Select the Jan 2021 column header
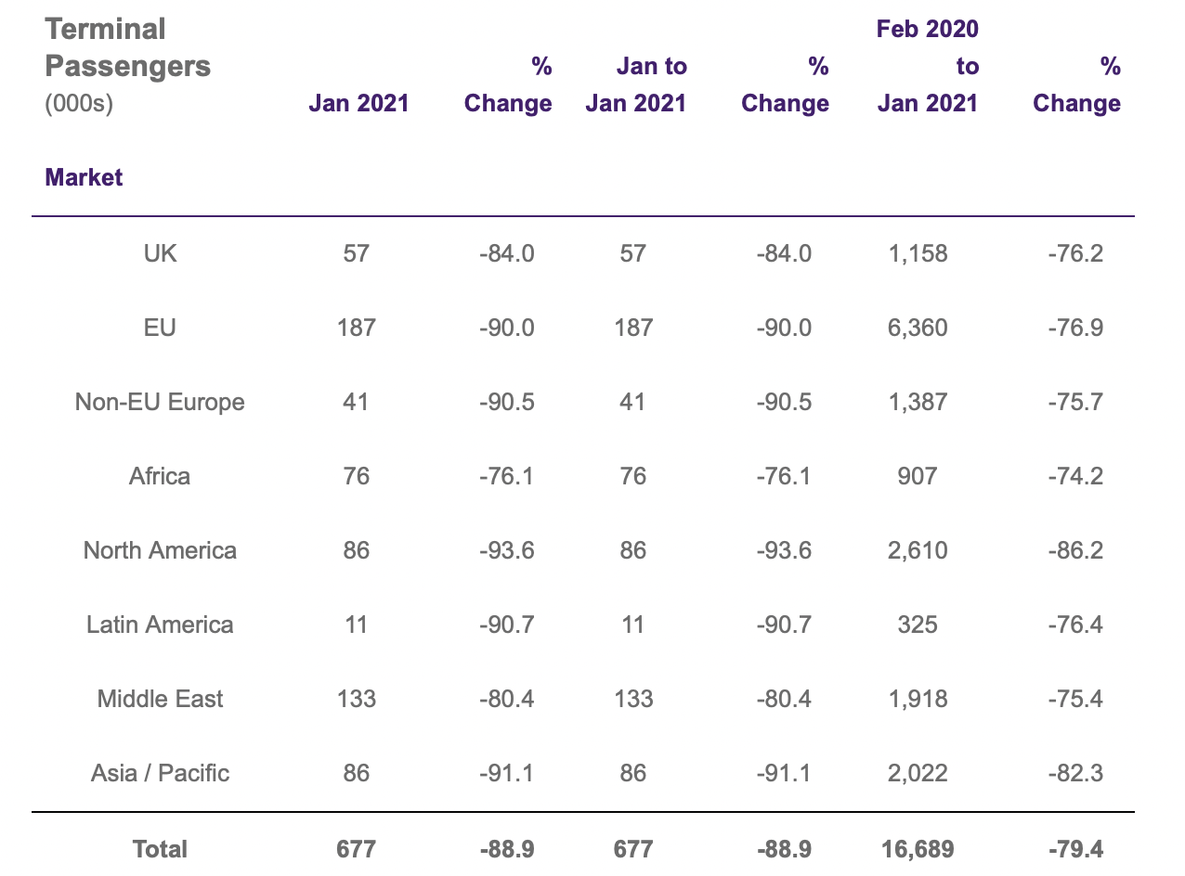Image resolution: width=1185 pixels, height=876 pixels. point(358,103)
